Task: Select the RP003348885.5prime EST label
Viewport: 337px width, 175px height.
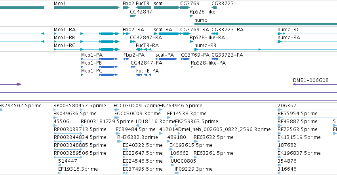Action: click(x=80, y=145)
